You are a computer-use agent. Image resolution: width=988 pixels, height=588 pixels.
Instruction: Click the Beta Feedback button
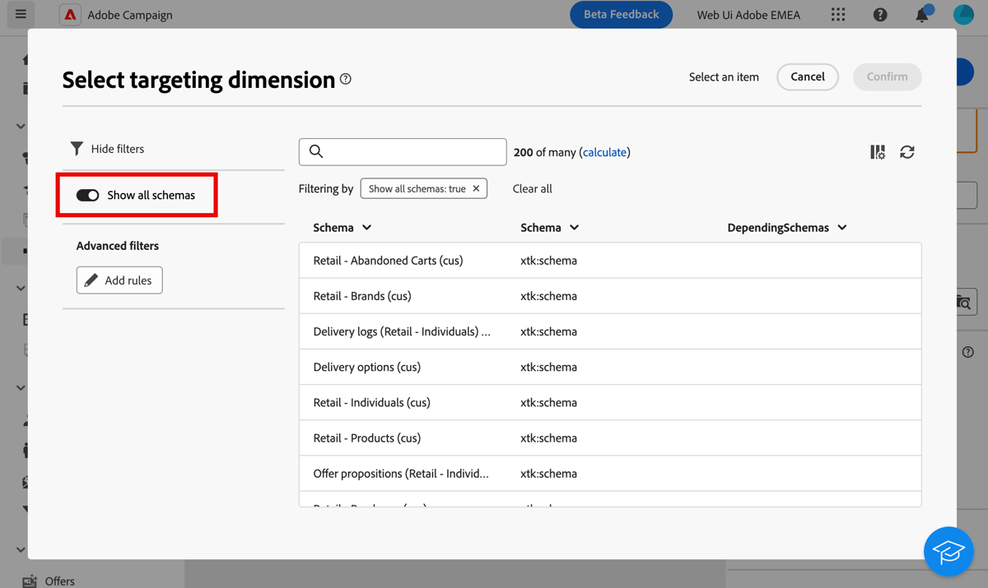pyautogui.click(x=621, y=14)
